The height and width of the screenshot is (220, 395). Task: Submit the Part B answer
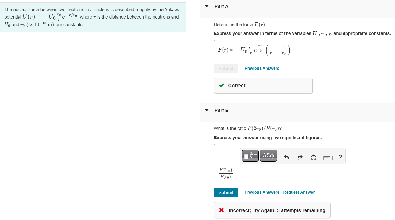(x=226, y=192)
